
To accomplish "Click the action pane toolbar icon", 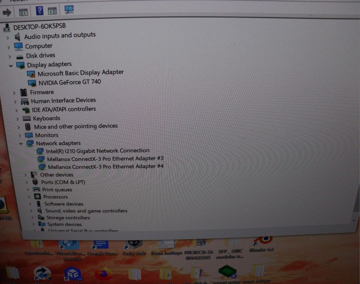I will coord(52,11).
